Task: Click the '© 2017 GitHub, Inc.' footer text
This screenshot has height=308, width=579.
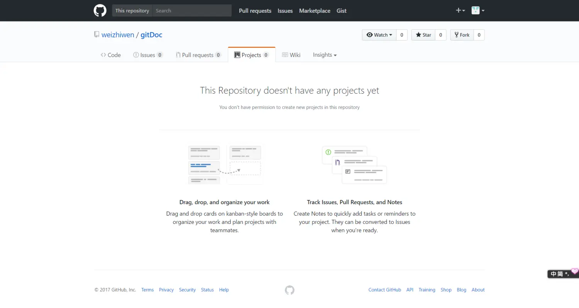Action: tap(115, 290)
